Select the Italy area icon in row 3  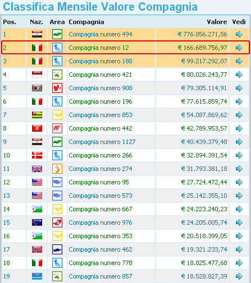[x=57, y=61]
